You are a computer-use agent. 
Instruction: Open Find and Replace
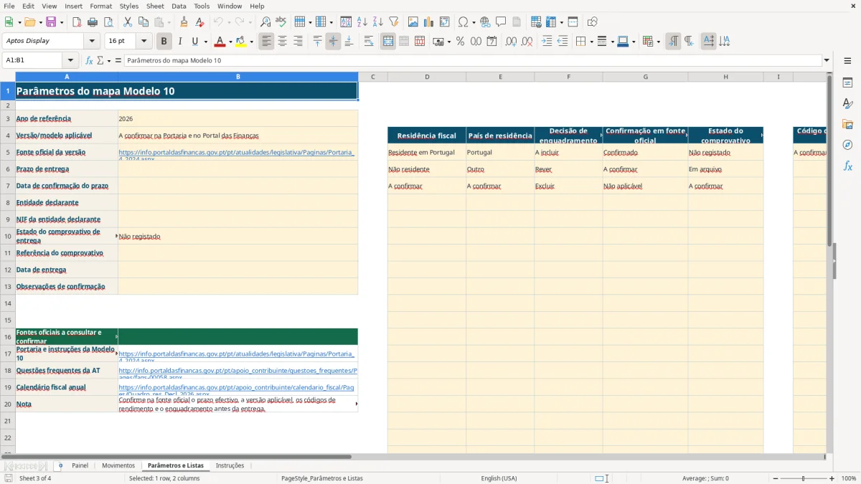tap(265, 22)
